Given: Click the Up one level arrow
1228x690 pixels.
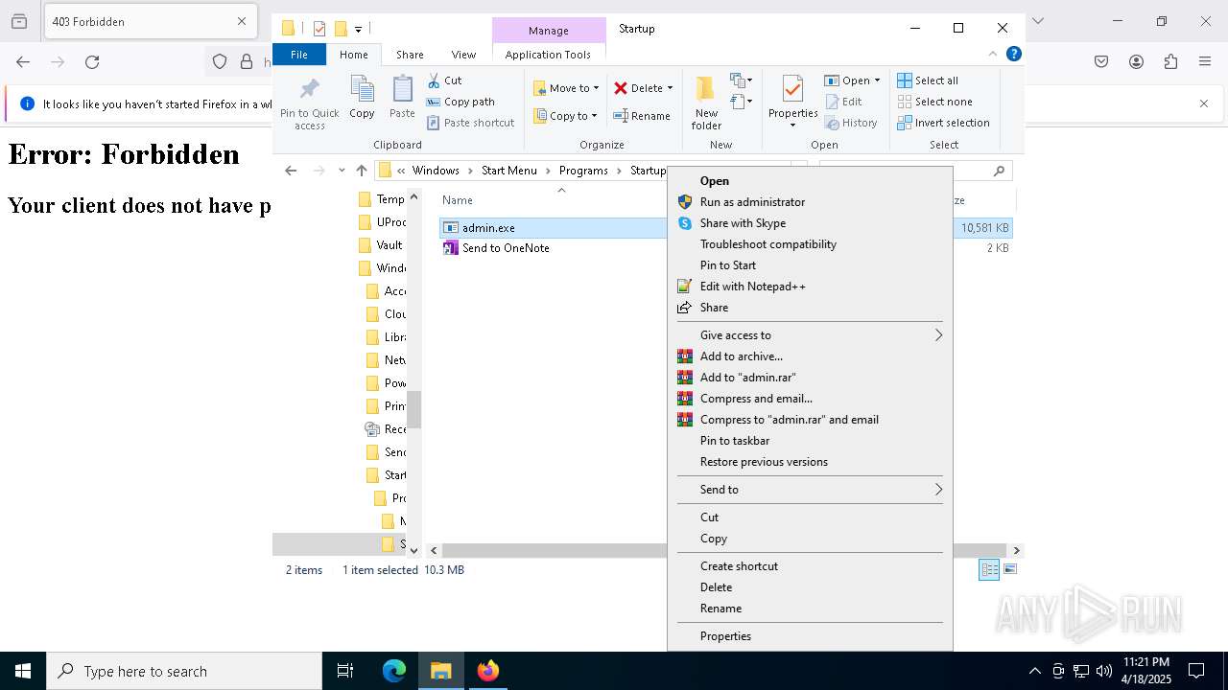Looking at the screenshot, I should (x=362, y=171).
